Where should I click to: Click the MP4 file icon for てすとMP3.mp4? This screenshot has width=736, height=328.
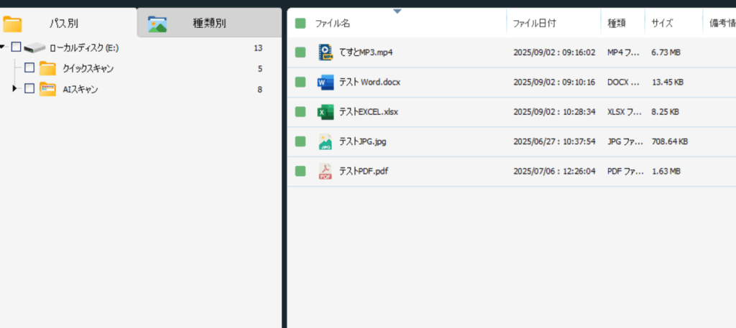326,52
